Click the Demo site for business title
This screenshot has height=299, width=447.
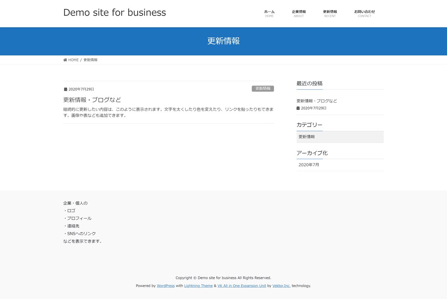[115, 13]
